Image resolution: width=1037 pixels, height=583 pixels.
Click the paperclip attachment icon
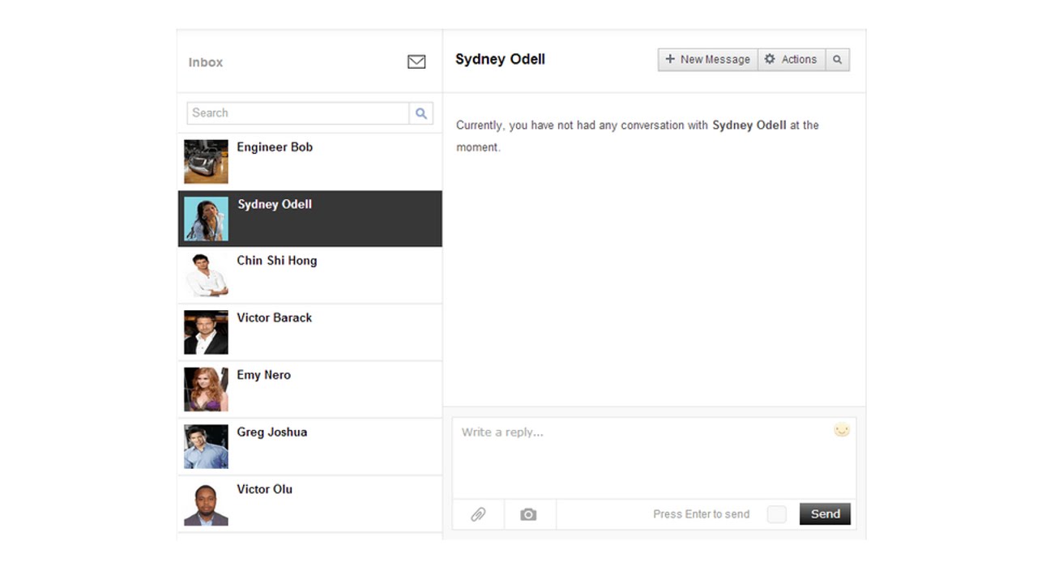478,514
